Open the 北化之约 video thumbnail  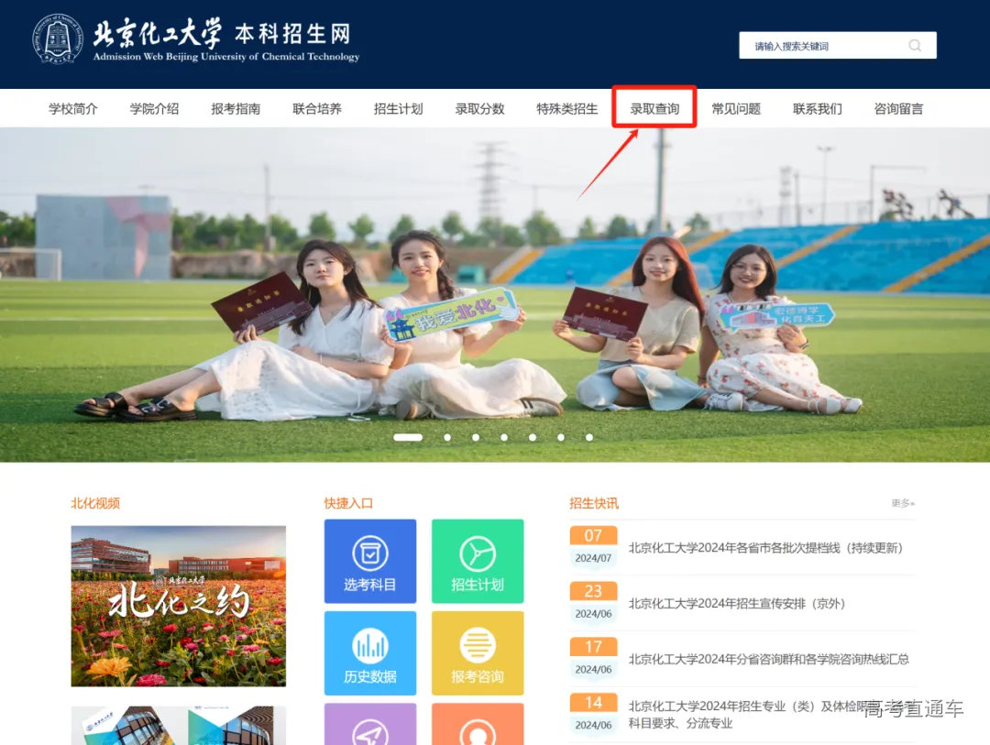pos(178,607)
